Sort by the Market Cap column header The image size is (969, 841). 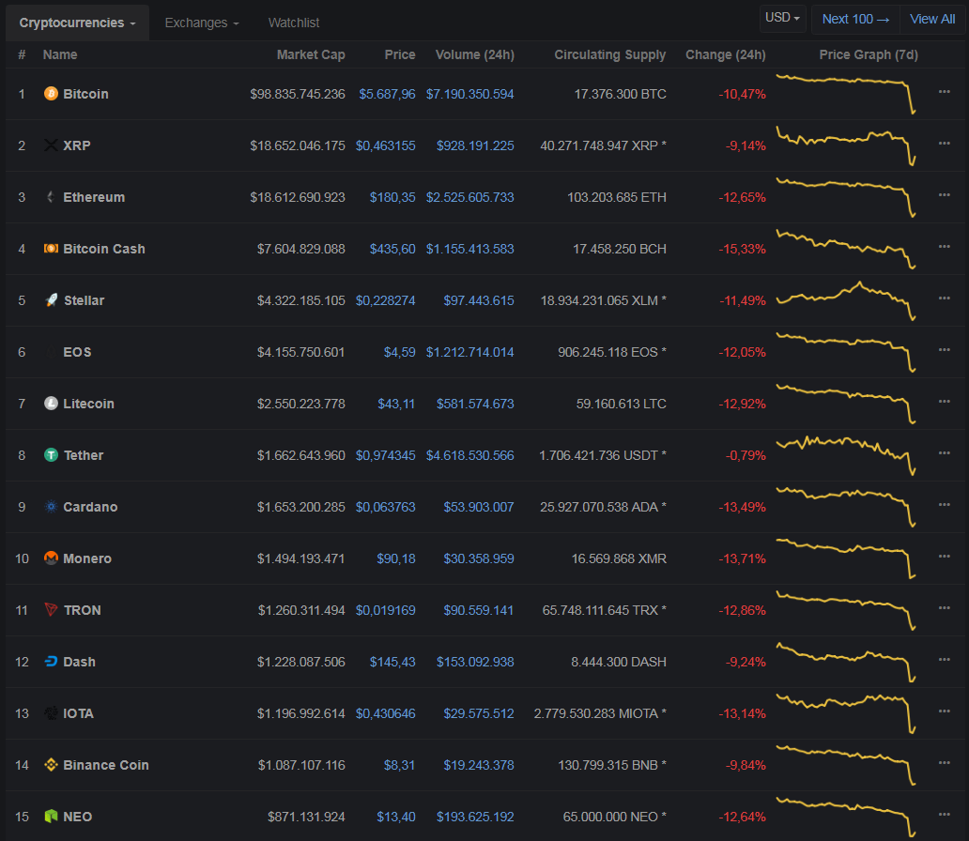click(x=311, y=54)
